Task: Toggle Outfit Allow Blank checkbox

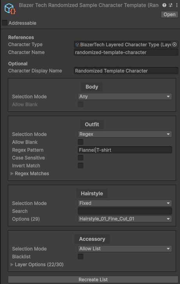Action: pos(81,142)
